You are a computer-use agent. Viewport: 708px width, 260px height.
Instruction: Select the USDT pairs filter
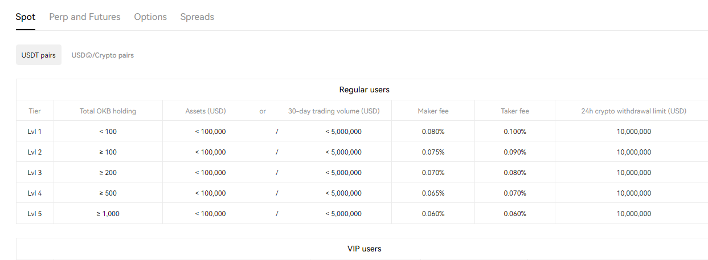point(39,55)
